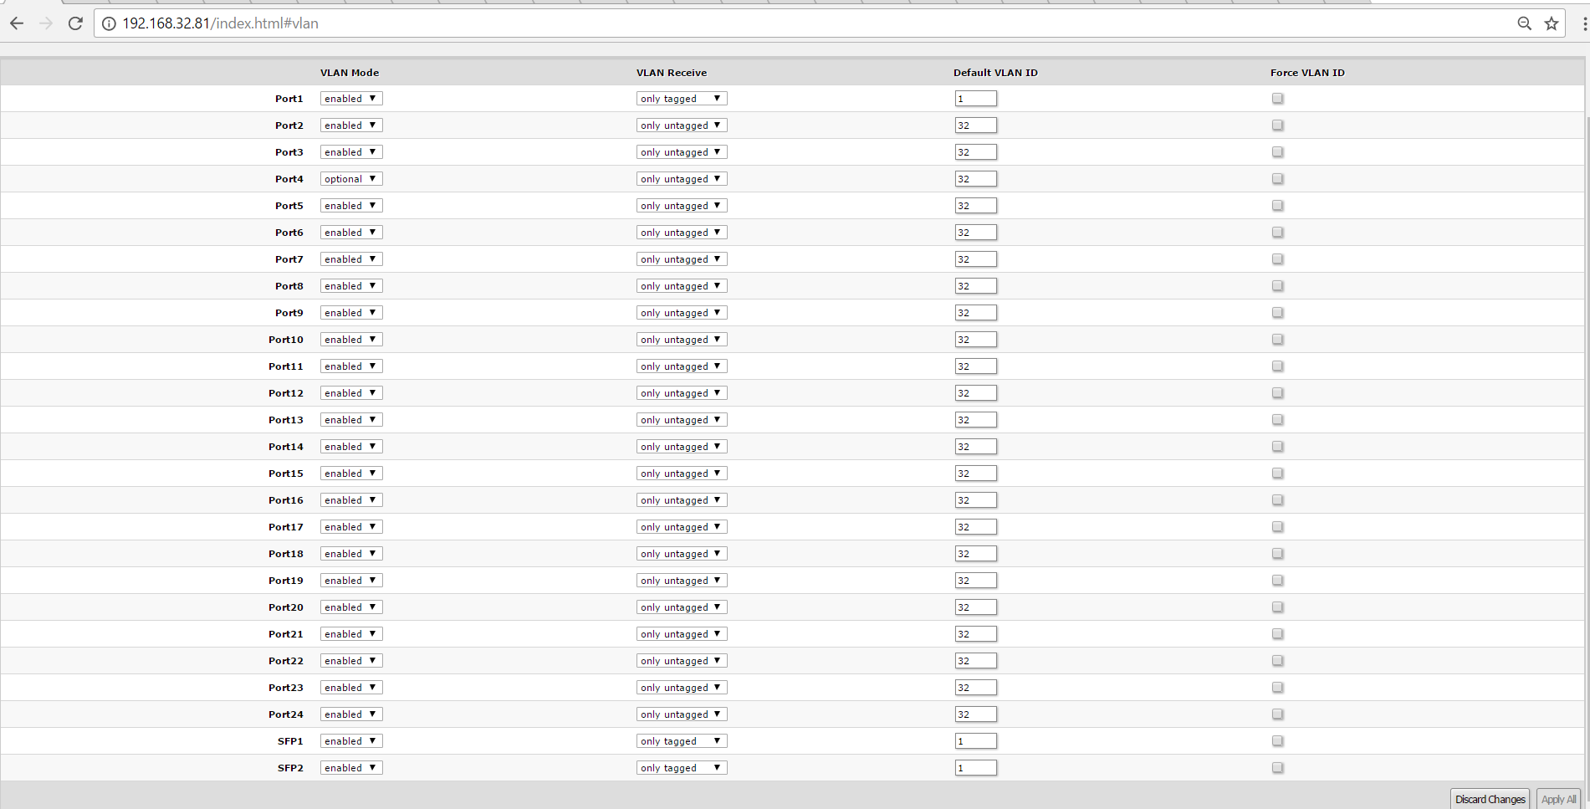Check Force VLAN ID for Port12

[1277, 392]
